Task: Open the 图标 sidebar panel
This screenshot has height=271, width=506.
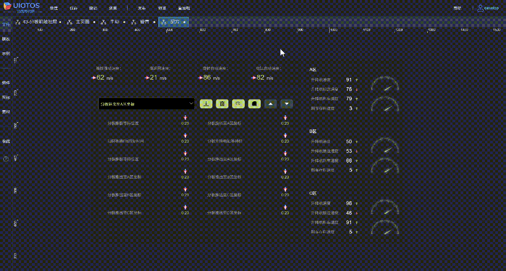Action: click(x=6, y=98)
